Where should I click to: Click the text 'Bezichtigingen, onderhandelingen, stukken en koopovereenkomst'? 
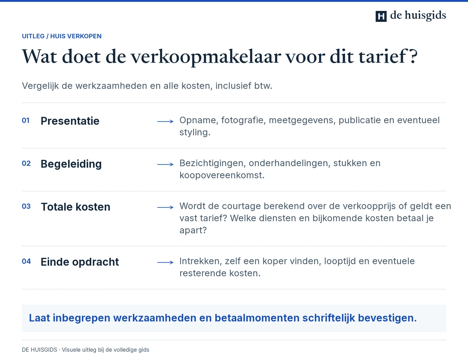pyautogui.click(x=280, y=169)
